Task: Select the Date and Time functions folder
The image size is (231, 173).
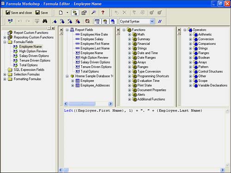Action: coord(147,53)
